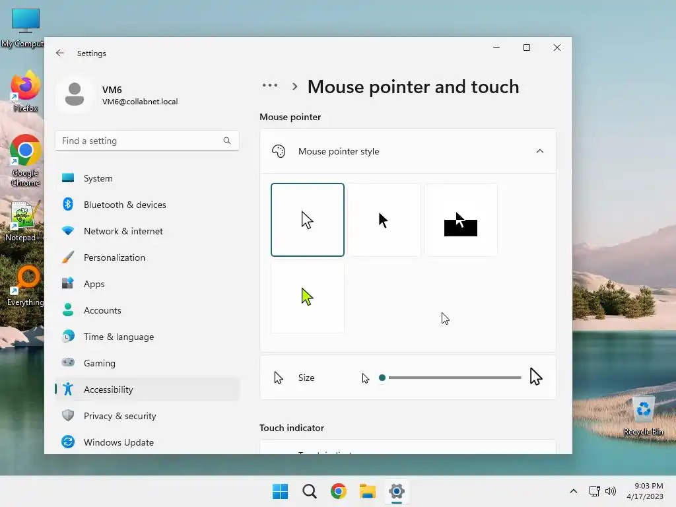Select Accessibility in the sidebar
Viewport: 676px width, 507px height.
pyautogui.click(x=147, y=389)
